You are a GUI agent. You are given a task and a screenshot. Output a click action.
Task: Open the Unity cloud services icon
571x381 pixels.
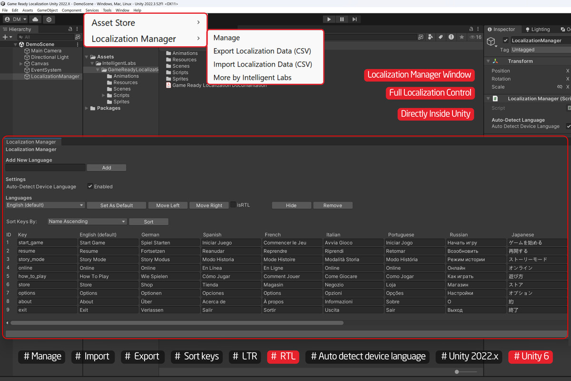click(x=36, y=20)
